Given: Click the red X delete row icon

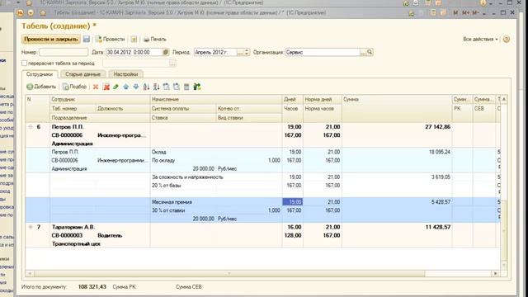Looking at the screenshot, I should pos(96,87).
